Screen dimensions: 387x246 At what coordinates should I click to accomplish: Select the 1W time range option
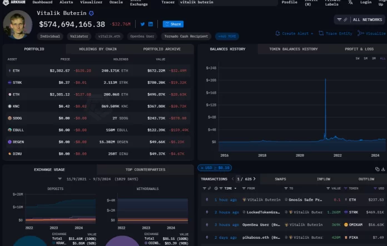click(x=357, y=58)
